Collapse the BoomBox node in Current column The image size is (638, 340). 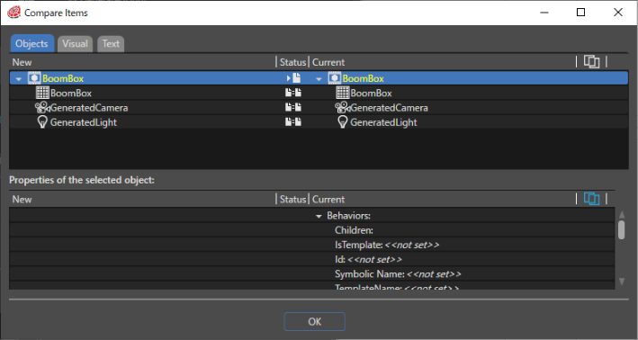319,79
